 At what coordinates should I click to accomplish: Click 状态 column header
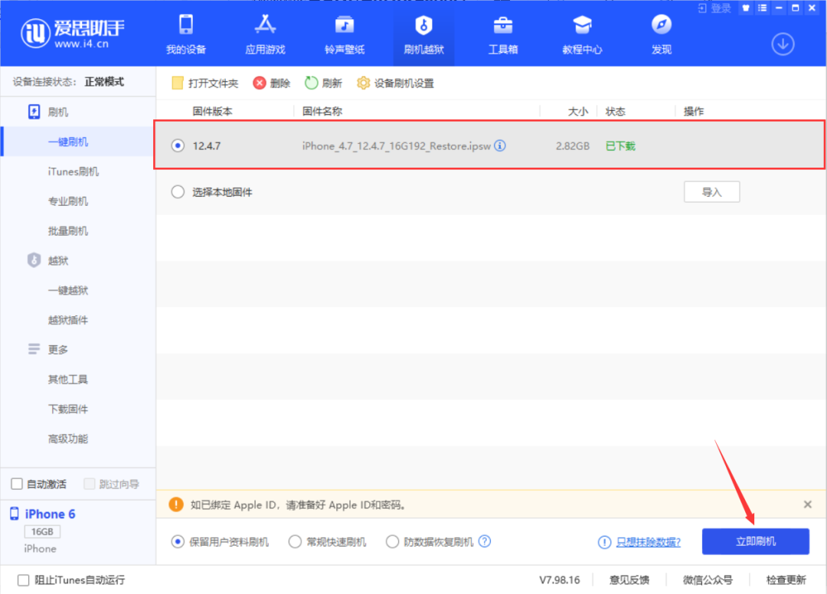click(615, 111)
